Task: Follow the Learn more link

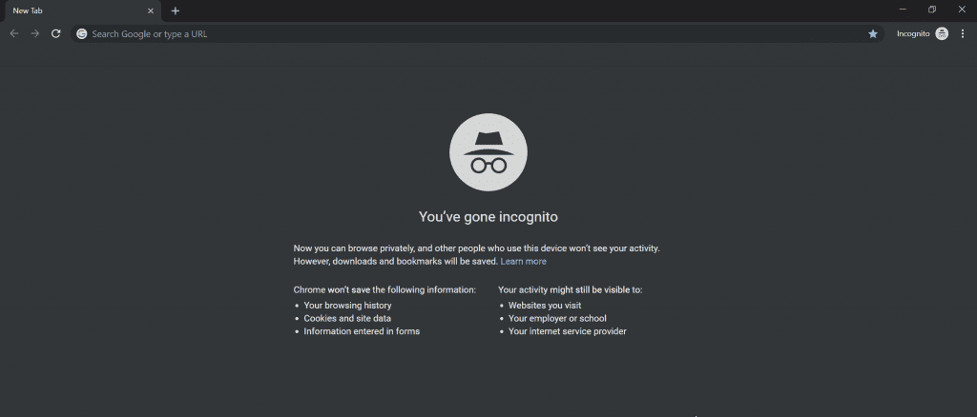Action: click(524, 262)
